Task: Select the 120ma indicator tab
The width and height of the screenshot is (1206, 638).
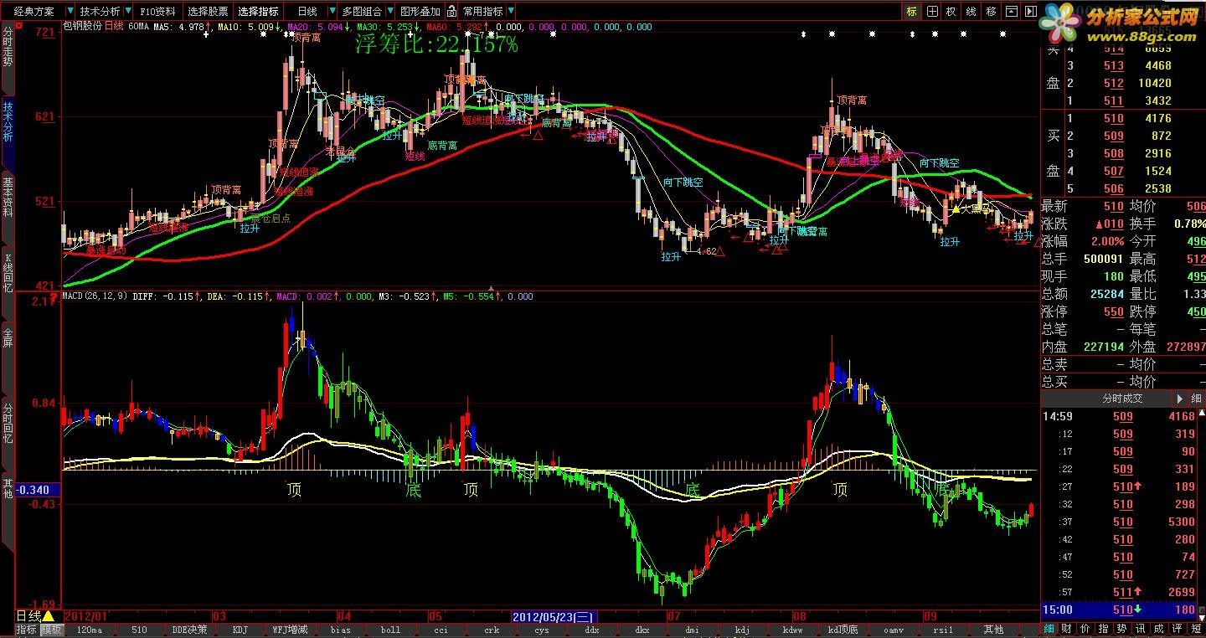Action: point(89,630)
